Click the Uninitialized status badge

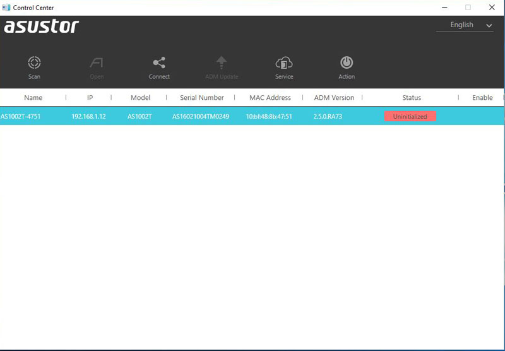[x=410, y=116]
